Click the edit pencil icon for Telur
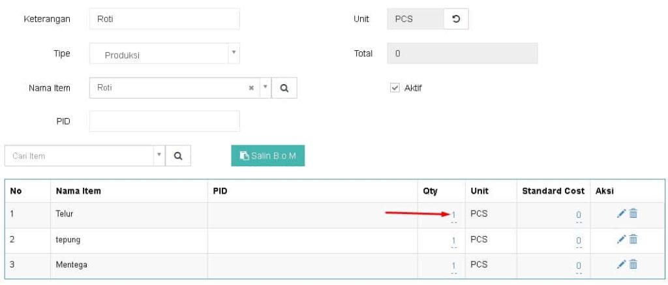The image size is (668, 285). coord(621,213)
